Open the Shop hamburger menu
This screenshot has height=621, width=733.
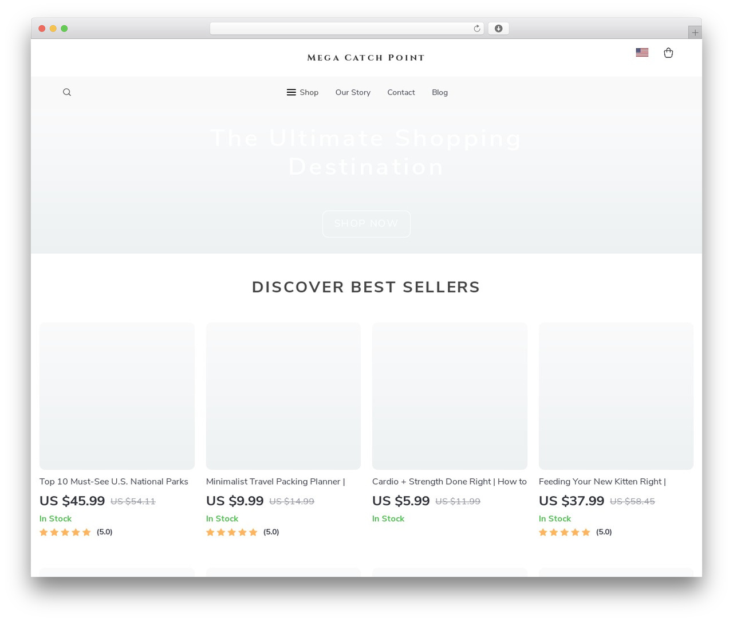coord(302,92)
